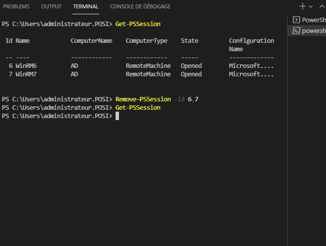This screenshot has width=326, height=246.
Task: Click the second powershell terminal icon
Action: pyautogui.click(x=296, y=31)
